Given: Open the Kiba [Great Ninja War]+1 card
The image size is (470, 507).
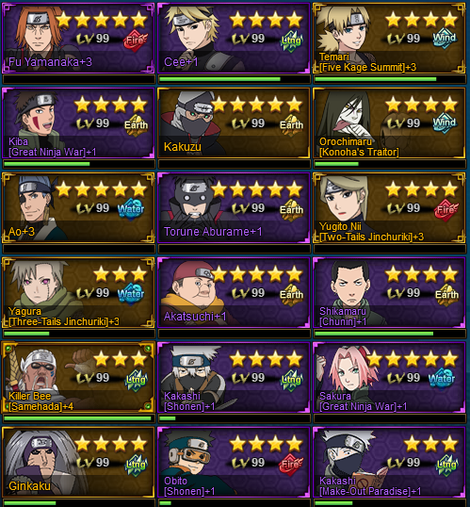Looking at the screenshot, I should (78, 123).
